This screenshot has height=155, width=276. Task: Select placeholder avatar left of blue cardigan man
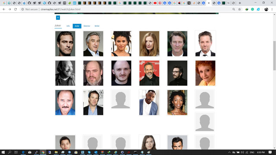121,99
